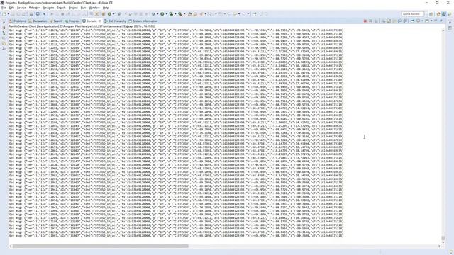454x255 pixels.
Task: Toggle show console when standard error changes
Action: (405, 21)
